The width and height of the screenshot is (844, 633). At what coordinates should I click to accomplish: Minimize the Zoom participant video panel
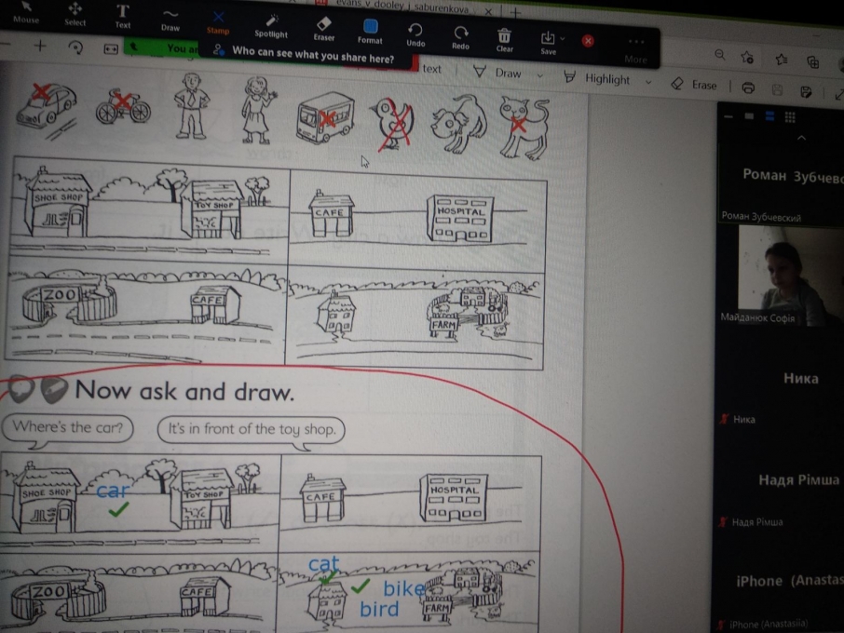click(x=728, y=116)
